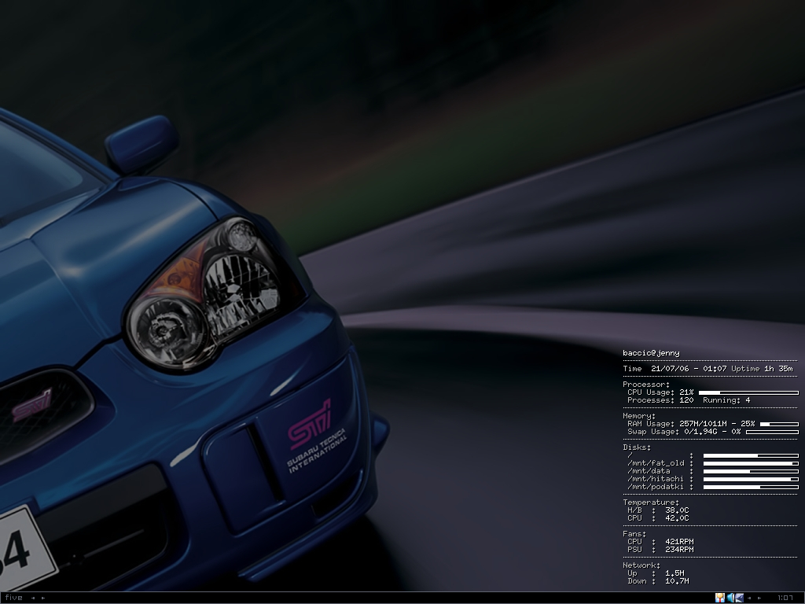Click the 'Network:' heading
805x604 pixels.
pyautogui.click(x=641, y=565)
